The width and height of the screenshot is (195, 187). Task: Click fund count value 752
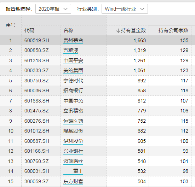click(142, 121)
